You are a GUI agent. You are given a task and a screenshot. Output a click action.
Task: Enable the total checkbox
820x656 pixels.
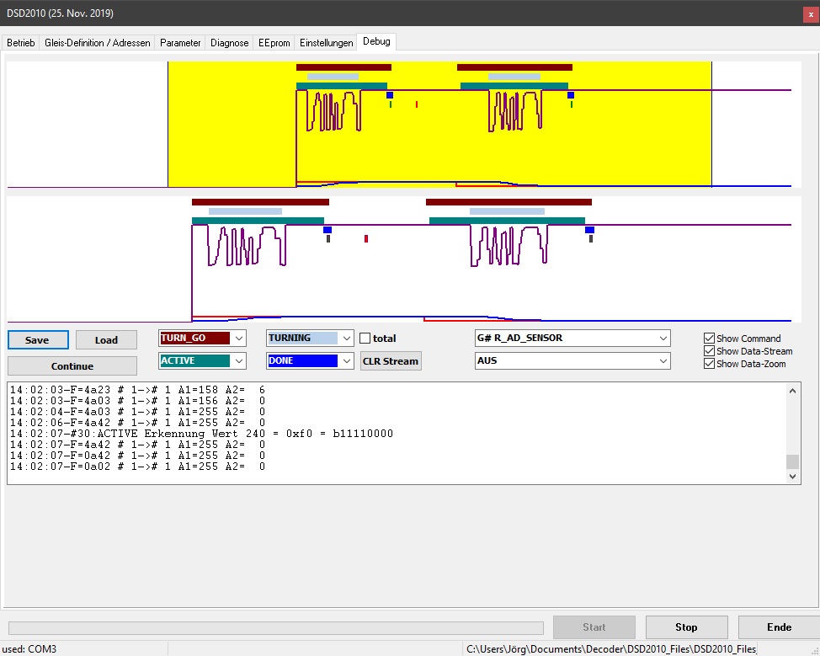365,339
